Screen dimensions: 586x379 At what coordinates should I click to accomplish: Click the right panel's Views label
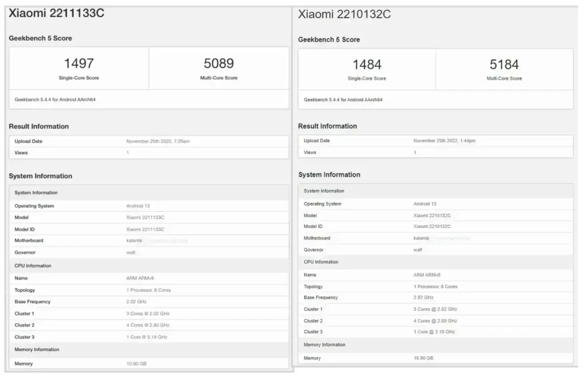point(310,153)
